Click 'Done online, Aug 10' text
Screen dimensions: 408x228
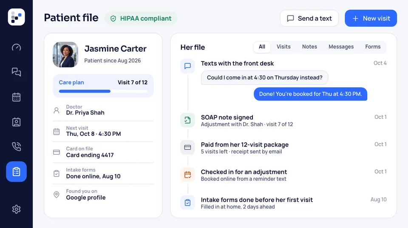[93, 176]
